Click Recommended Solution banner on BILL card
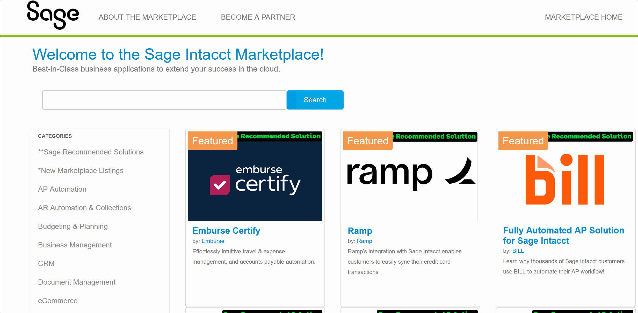The image size is (638, 313). pyautogui.click(x=591, y=136)
